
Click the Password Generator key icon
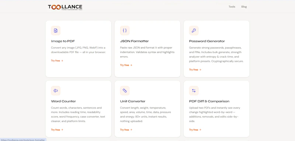[194, 31]
